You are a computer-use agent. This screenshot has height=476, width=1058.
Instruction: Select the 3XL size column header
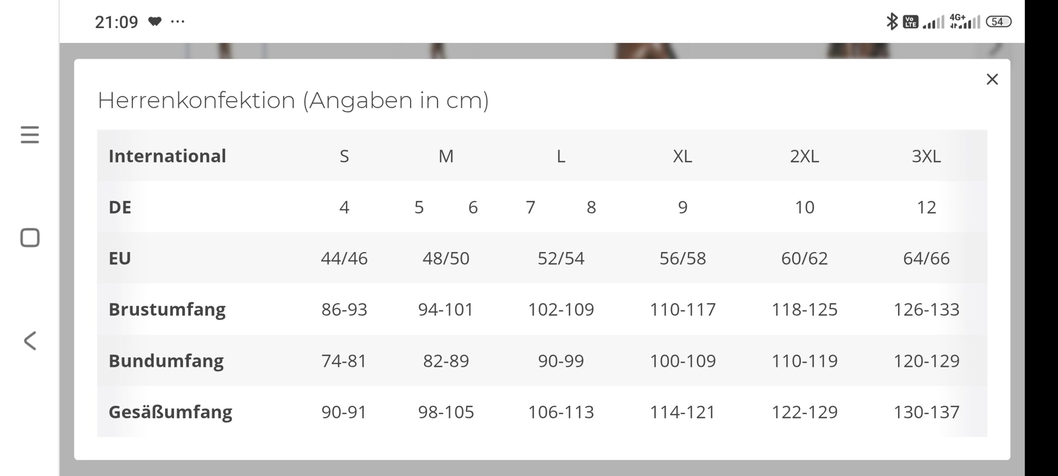pos(926,156)
